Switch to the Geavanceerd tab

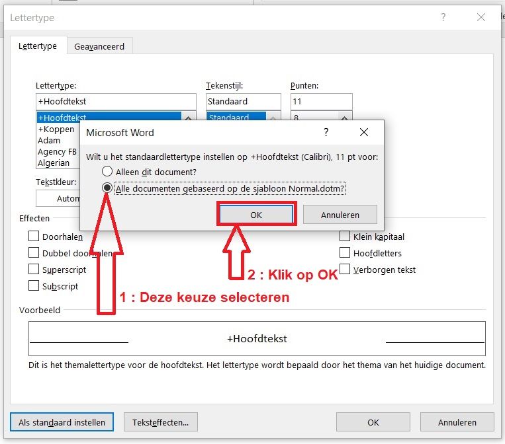99,46
